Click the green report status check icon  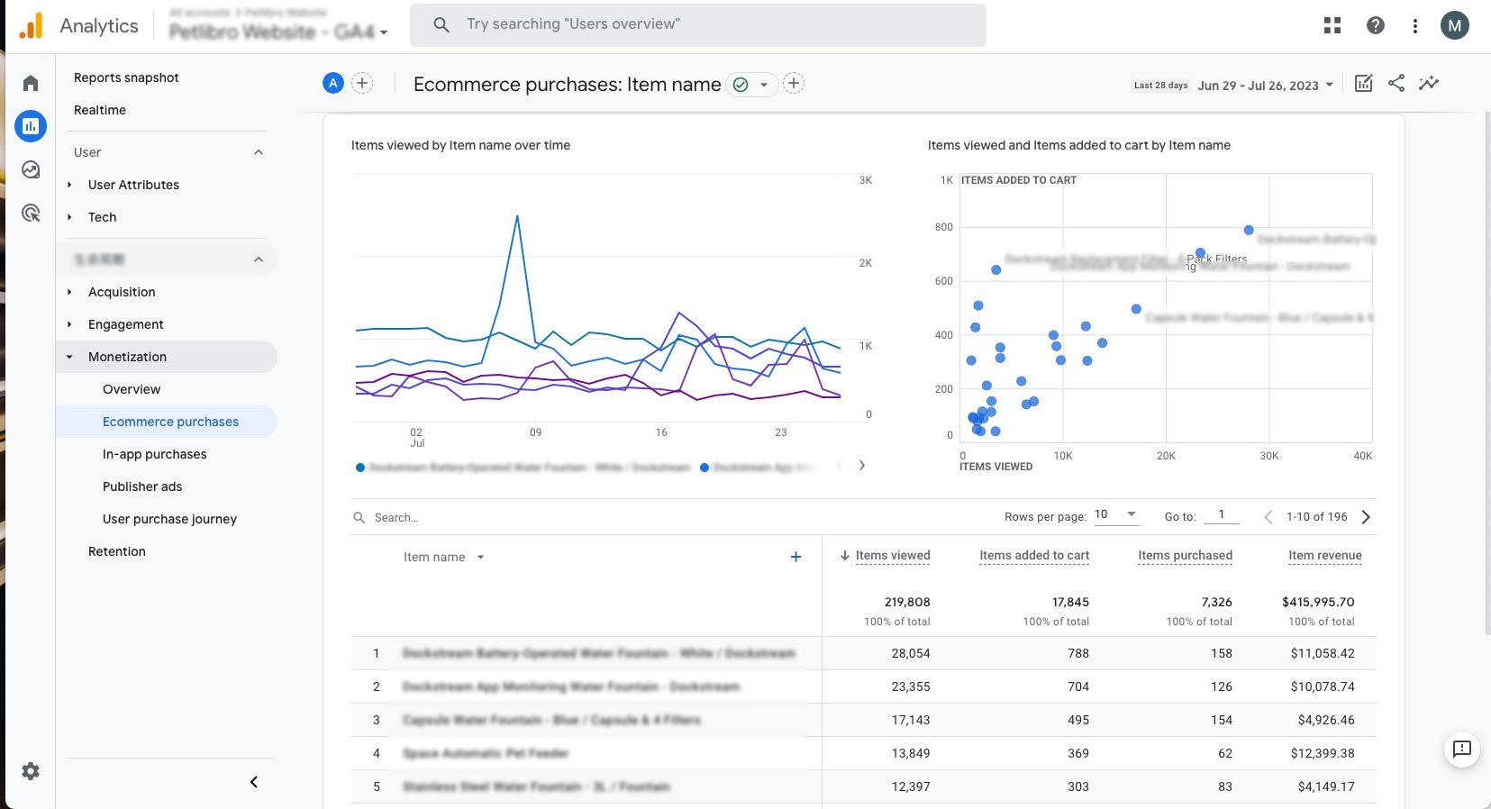tap(741, 85)
